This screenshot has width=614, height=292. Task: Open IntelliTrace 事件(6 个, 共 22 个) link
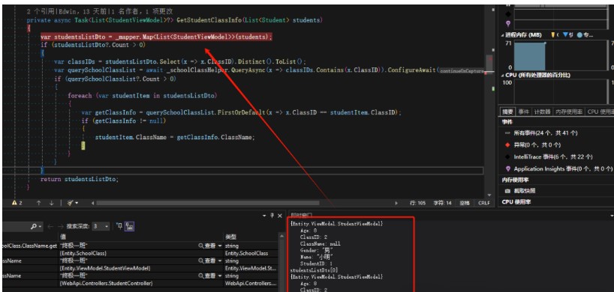(x=553, y=157)
